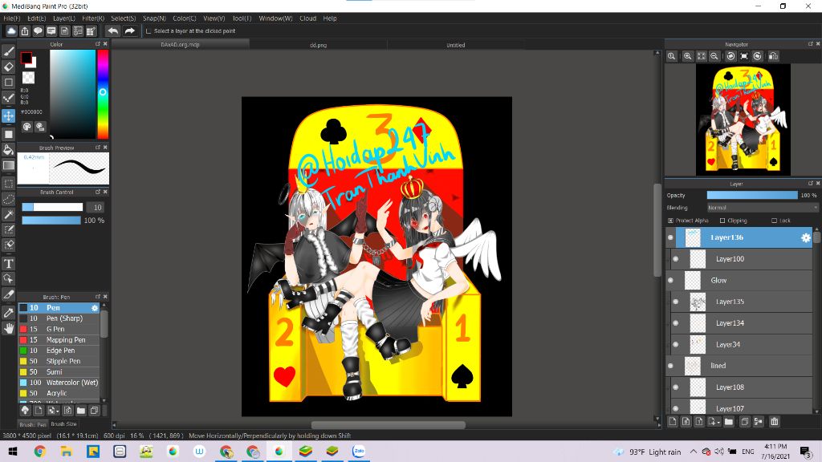Zoom out using Navigator magnifier minus
The height and width of the screenshot is (462, 822).
[714, 56]
